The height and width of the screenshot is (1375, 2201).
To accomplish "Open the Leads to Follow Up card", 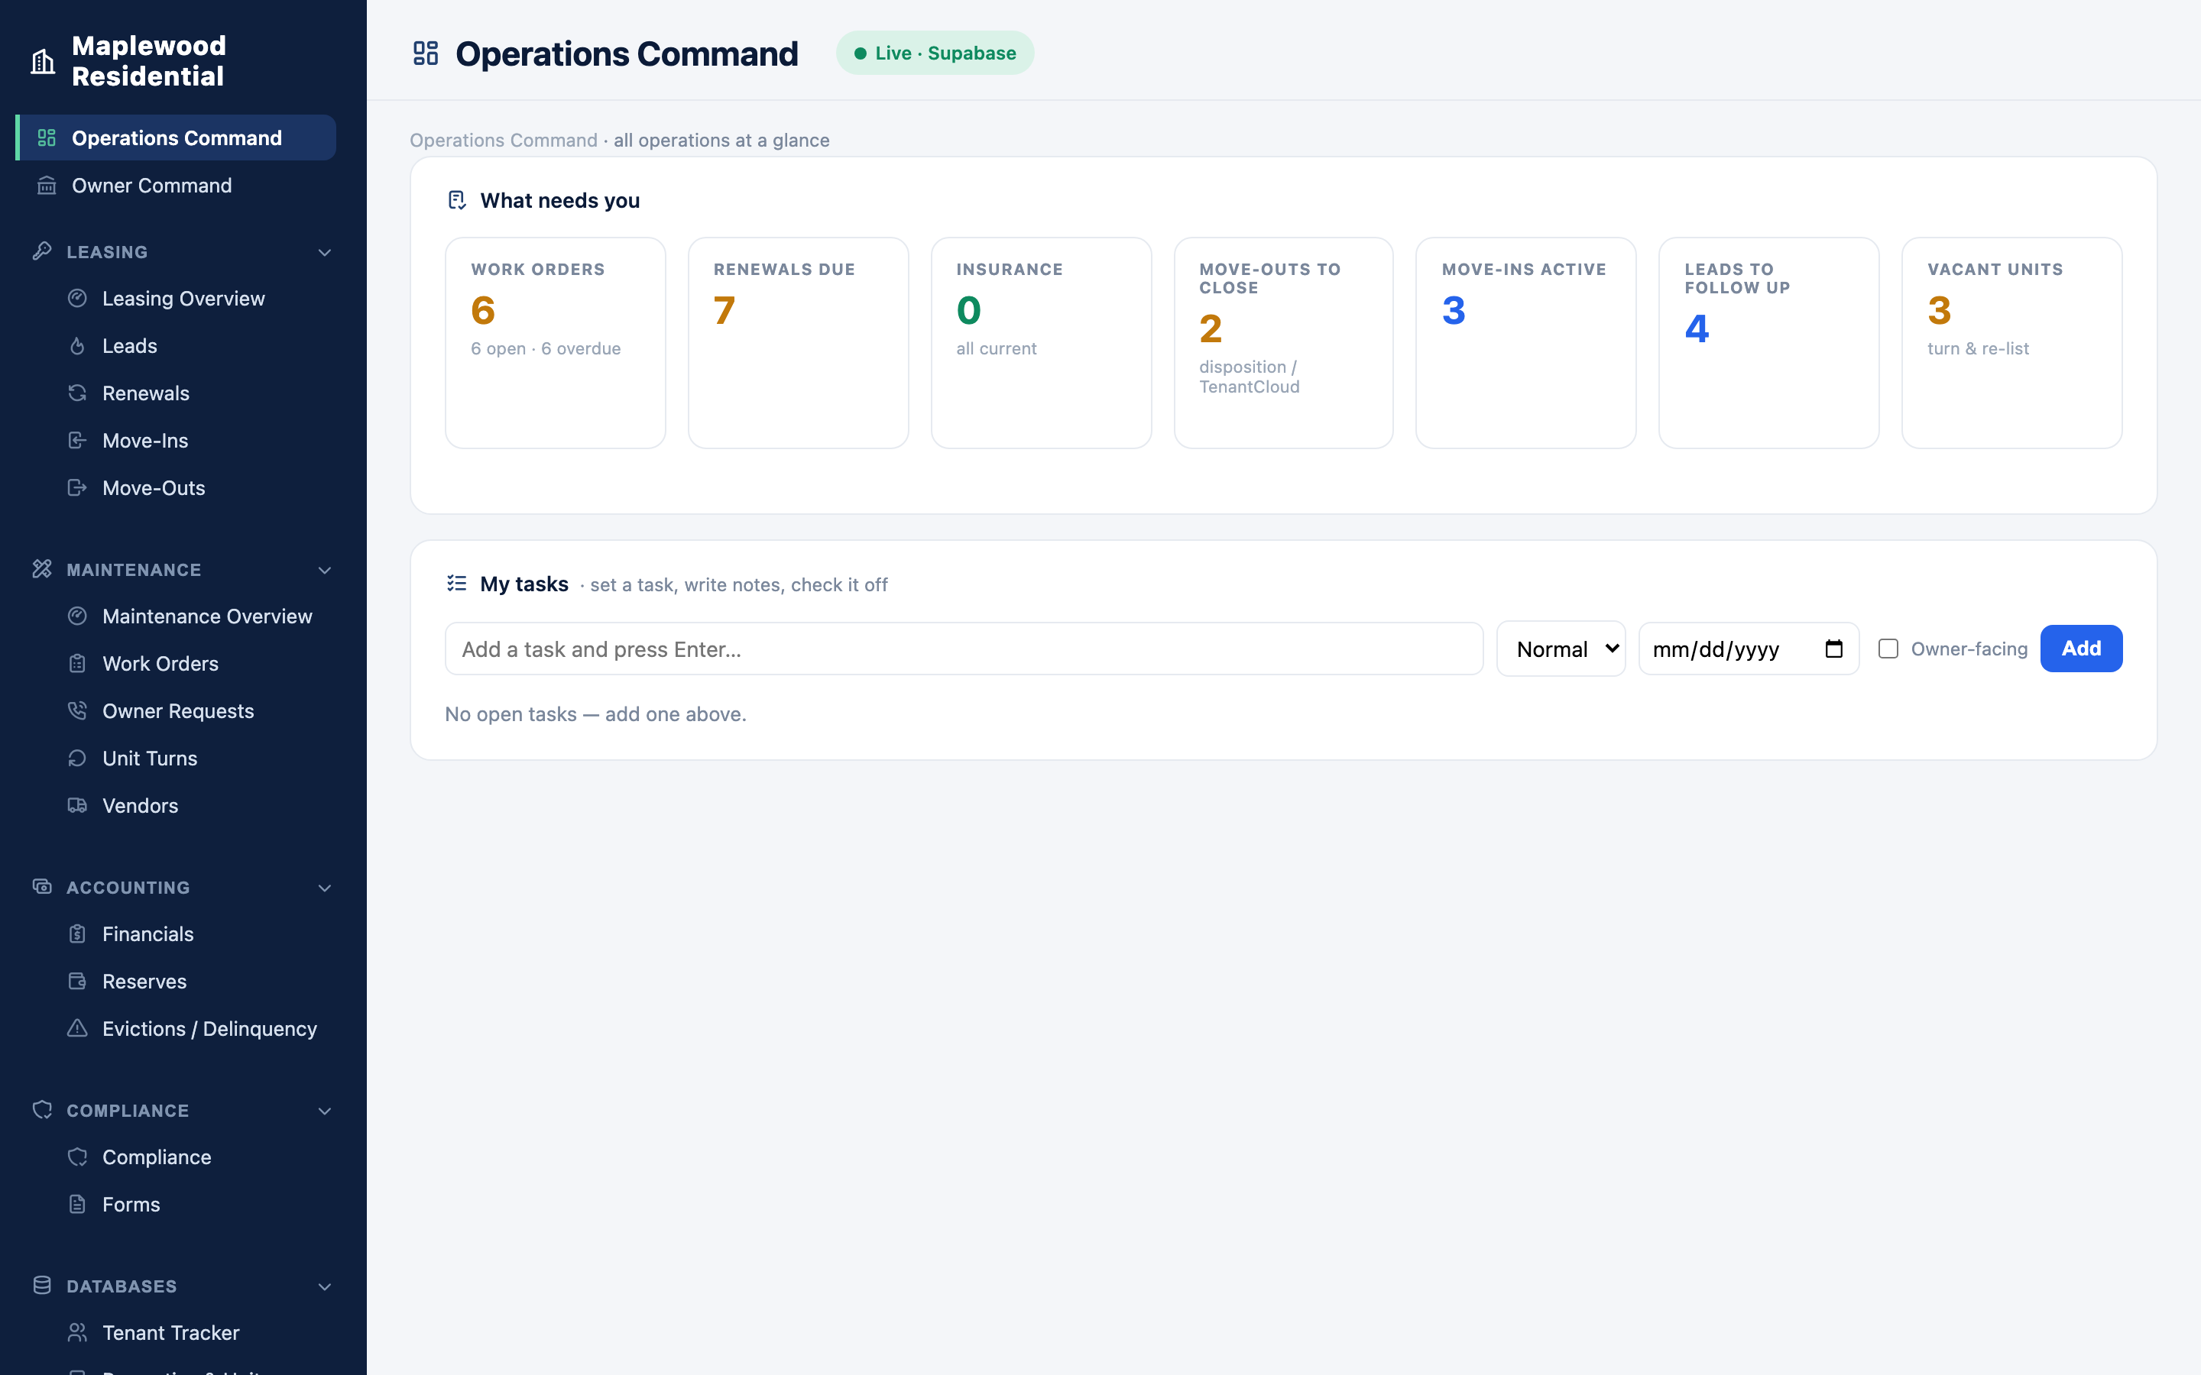I will [x=1769, y=342].
